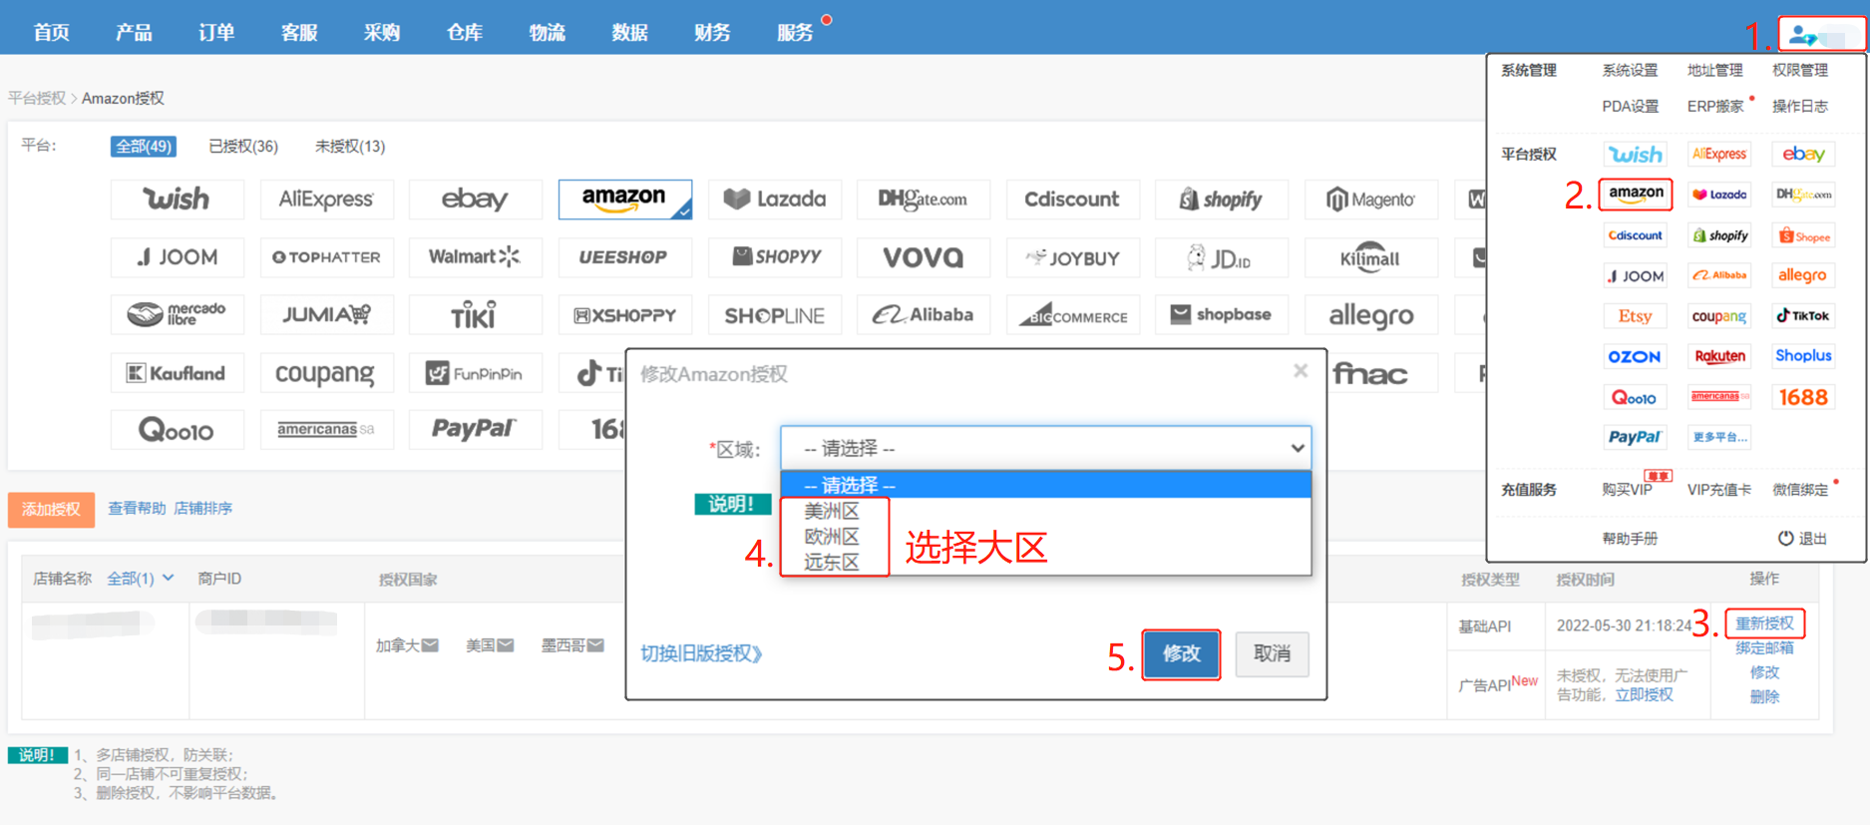Image resolution: width=1870 pixels, height=825 pixels.
Task: Filter platforms by 已授权(36)
Action: click(x=243, y=147)
